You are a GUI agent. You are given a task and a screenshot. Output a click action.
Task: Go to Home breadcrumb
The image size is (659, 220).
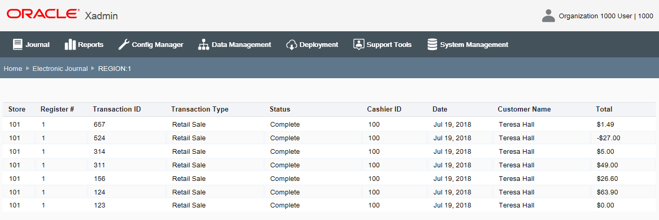pyautogui.click(x=13, y=68)
